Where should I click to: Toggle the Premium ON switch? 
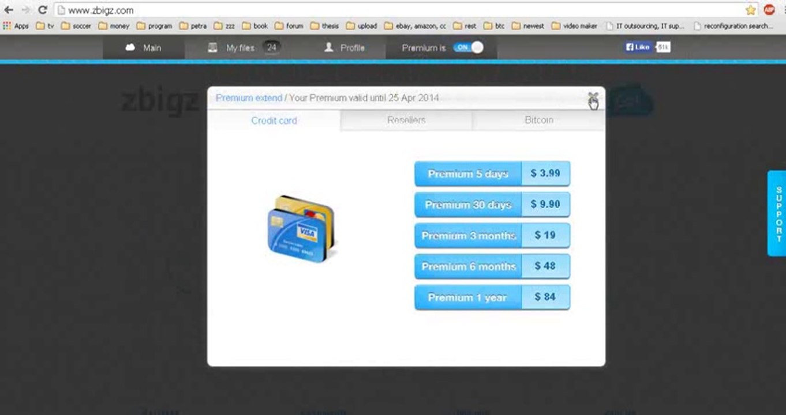[x=468, y=47]
